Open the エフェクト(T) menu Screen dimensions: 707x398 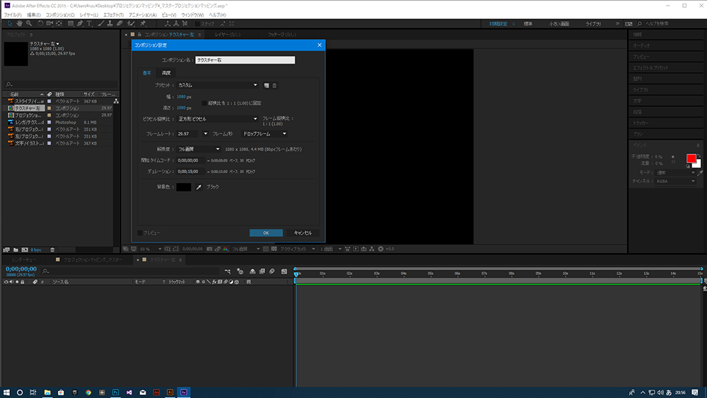[112, 14]
